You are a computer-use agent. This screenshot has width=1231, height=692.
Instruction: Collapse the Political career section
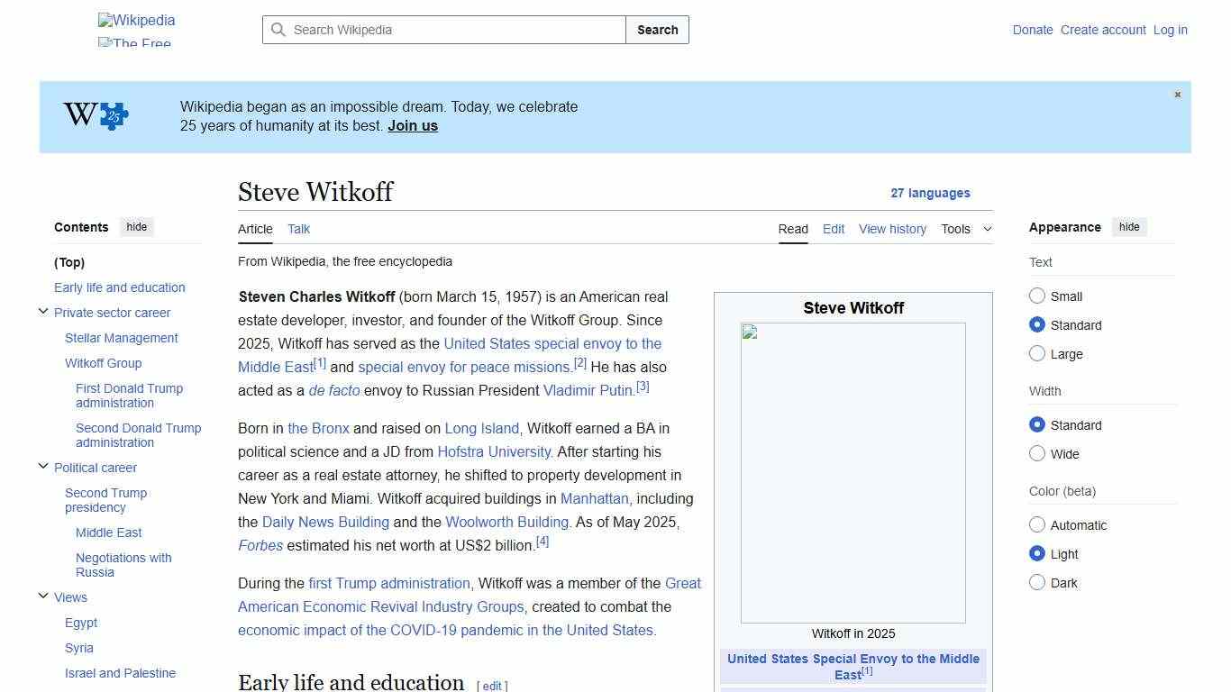click(43, 465)
